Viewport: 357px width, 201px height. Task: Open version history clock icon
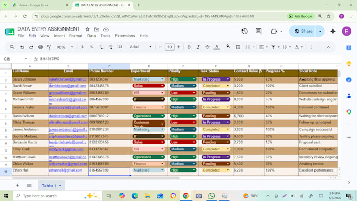pyautogui.click(x=245, y=31)
